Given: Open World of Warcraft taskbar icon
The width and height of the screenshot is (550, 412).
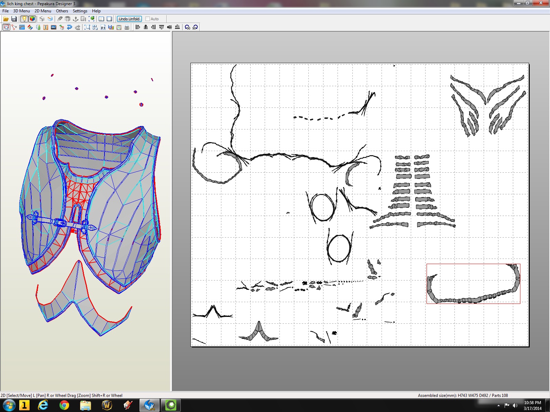Looking at the screenshot, I should [107, 405].
